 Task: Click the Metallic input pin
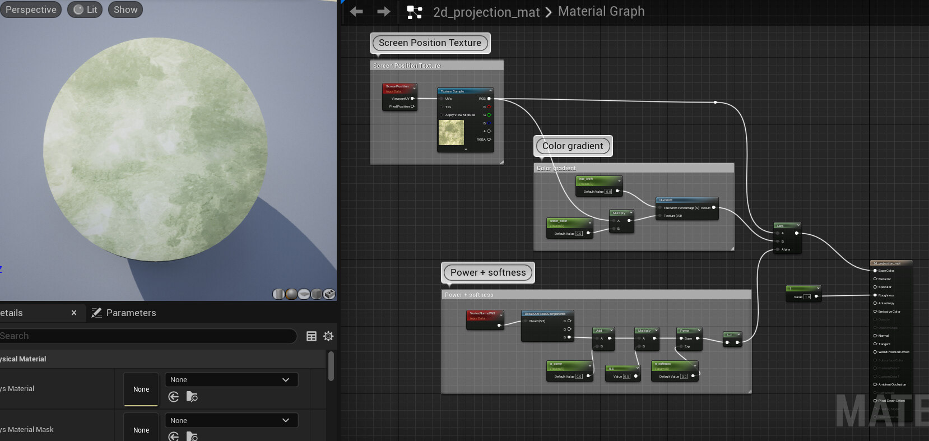tap(875, 279)
